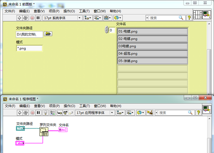Click the Step Into icon in block diagram
The image size is (214, 153).
(x=59, y=113)
